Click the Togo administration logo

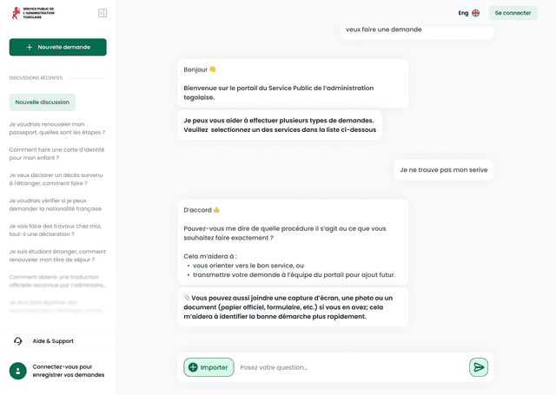[x=33, y=13]
